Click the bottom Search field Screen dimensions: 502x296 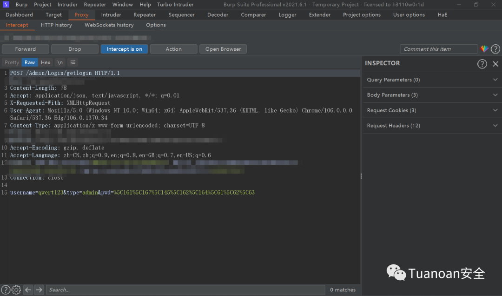point(185,289)
